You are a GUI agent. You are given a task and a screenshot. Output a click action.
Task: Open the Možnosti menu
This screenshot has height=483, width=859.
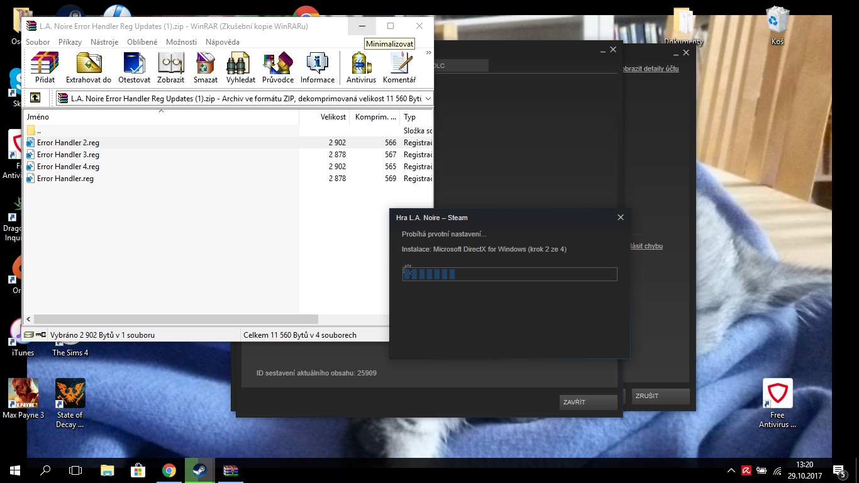tap(181, 42)
